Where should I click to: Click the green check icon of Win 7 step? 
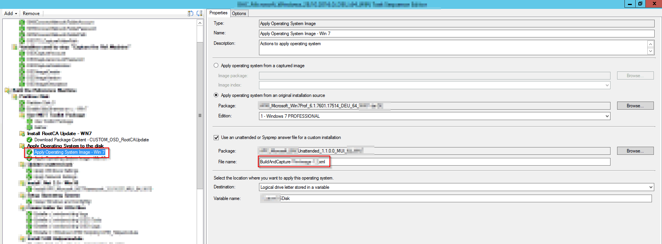pos(29,152)
